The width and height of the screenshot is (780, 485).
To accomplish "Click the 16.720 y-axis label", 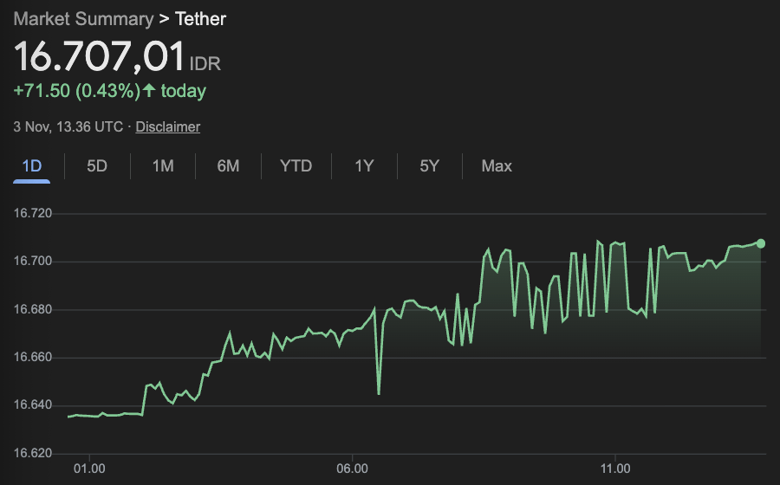I will pyautogui.click(x=33, y=213).
